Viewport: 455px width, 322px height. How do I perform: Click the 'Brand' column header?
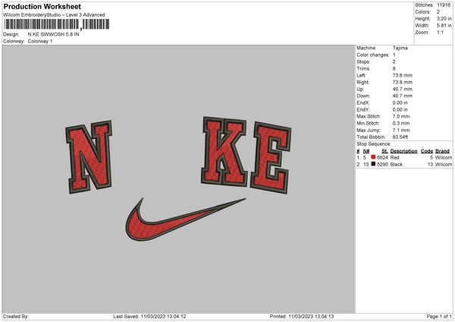443,151
